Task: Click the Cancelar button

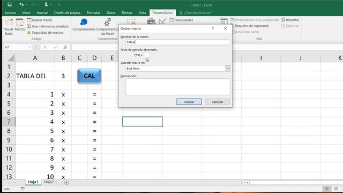Action: point(217,102)
